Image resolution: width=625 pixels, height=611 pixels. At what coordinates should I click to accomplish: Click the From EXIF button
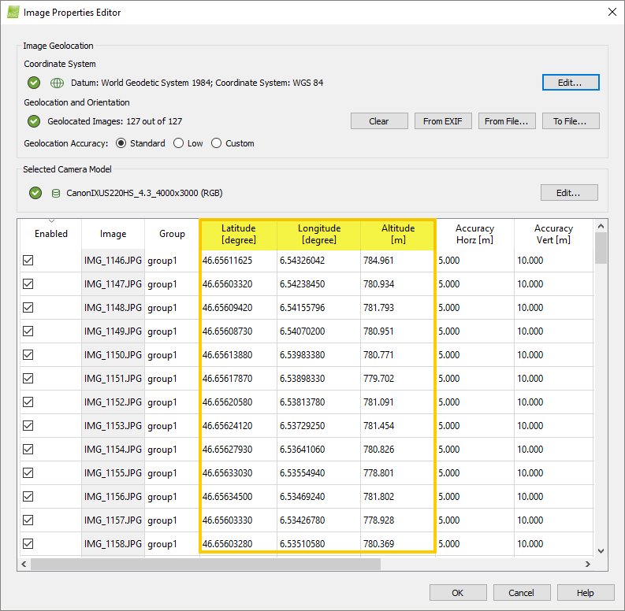tap(443, 121)
